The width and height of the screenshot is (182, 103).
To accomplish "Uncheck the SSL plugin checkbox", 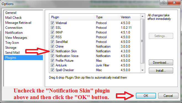I will point(52,28).
